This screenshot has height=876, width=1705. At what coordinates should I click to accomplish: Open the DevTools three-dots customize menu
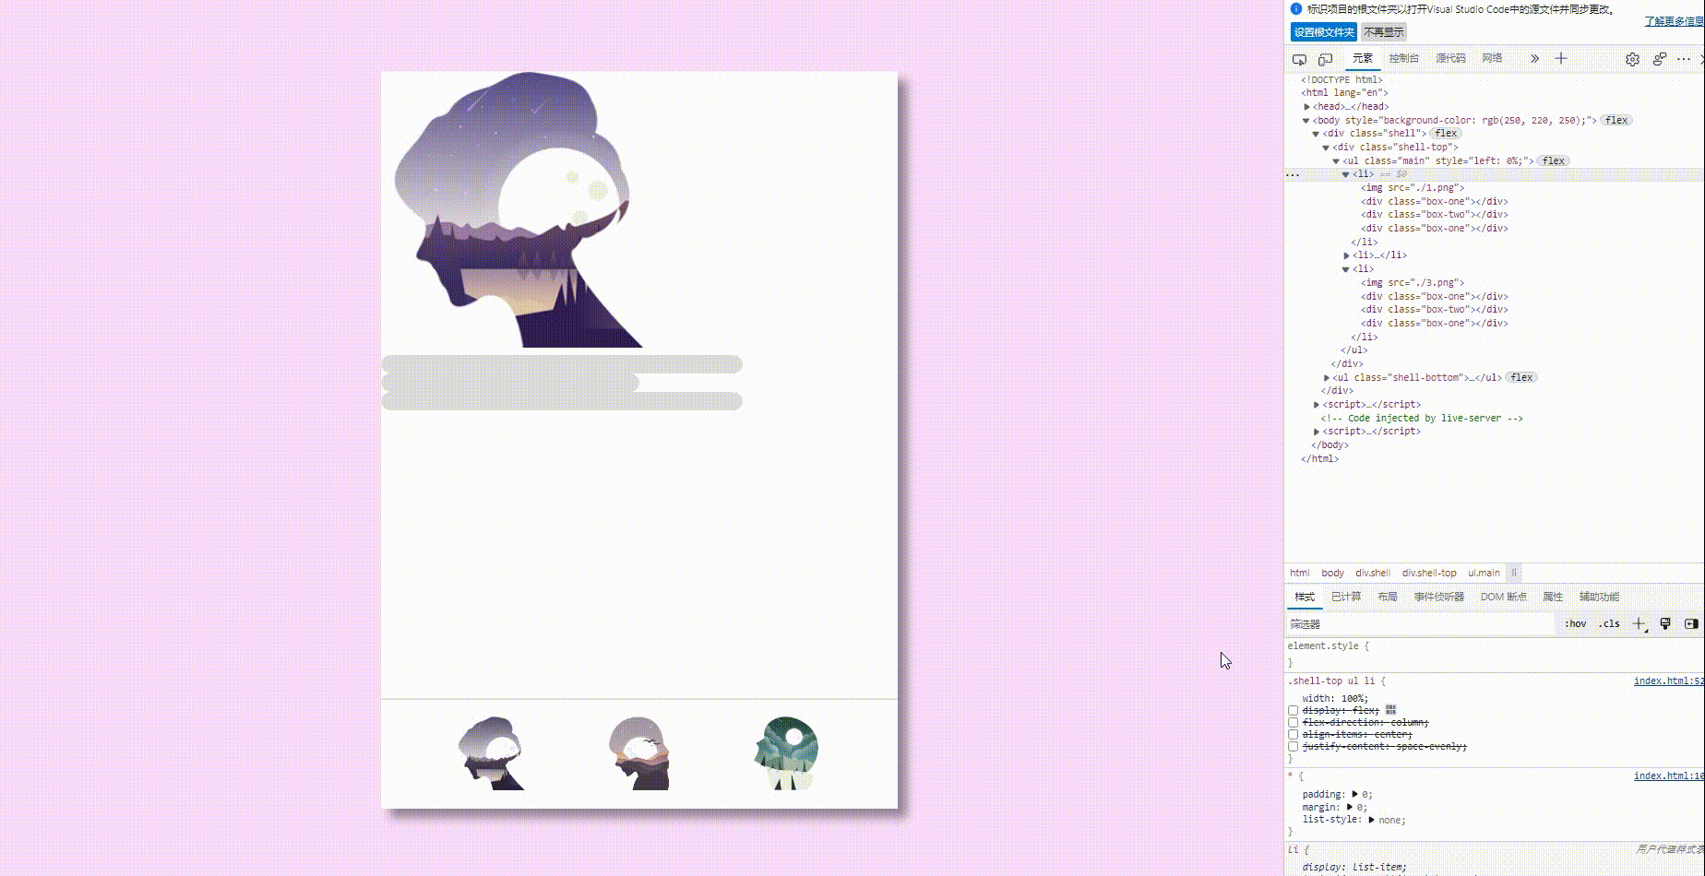(x=1684, y=59)
